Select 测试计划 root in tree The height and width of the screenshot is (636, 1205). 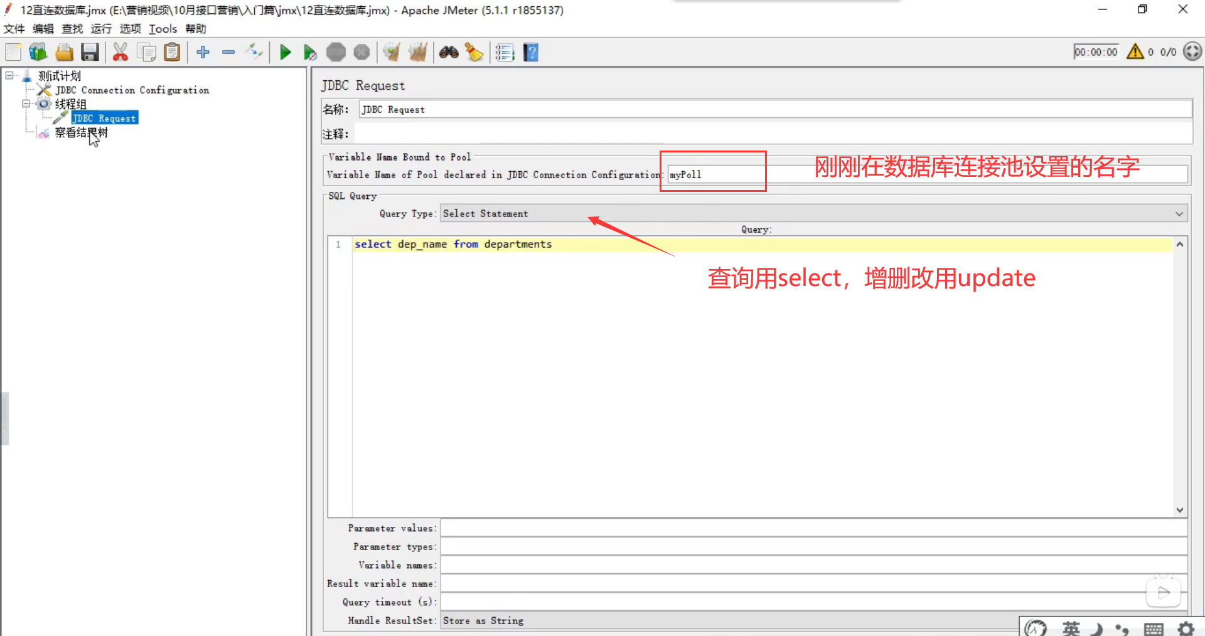(x=60, y=76)
